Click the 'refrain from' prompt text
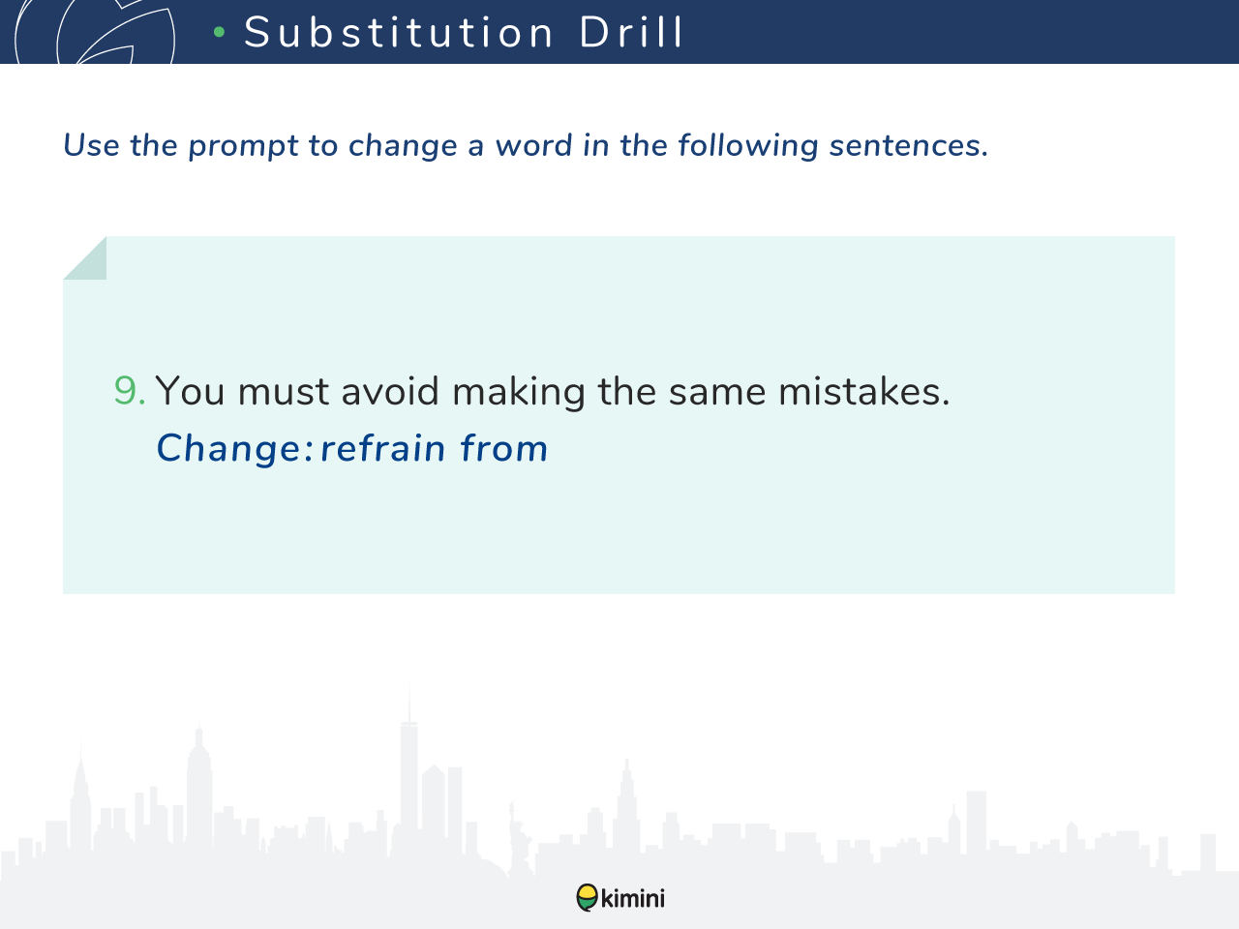Viewport: 1239px width, 929px height. [x=434, y=448]
